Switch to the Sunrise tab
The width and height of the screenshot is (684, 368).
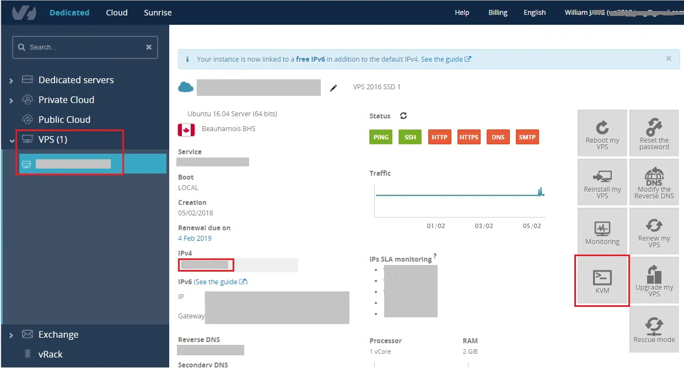tap(158, 12)
